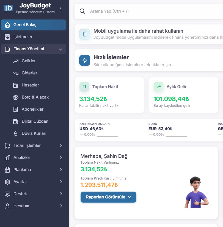Screen dimensions: 223x227
Task: Expand the Destek chevron
Action: point(61,194)
